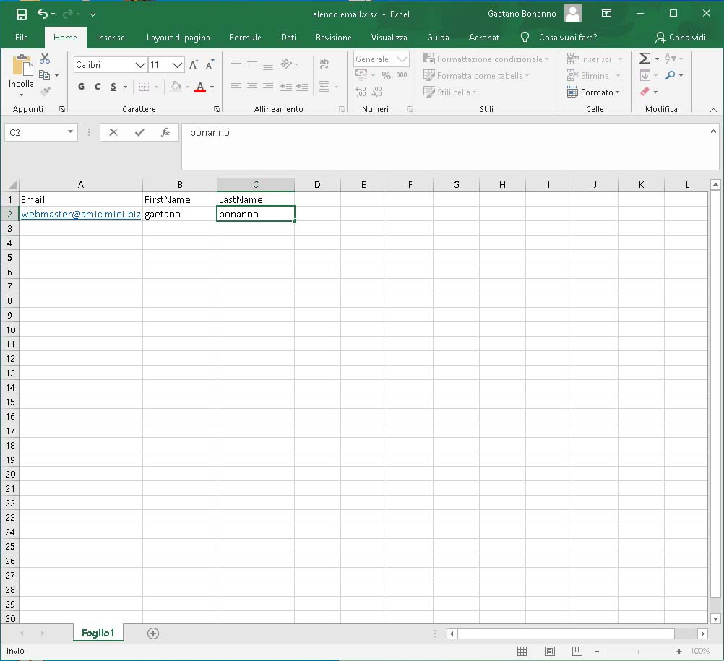This screenshot has width=724, height=661.
Task: Increase the decimal places
Action: coord(361,92)
